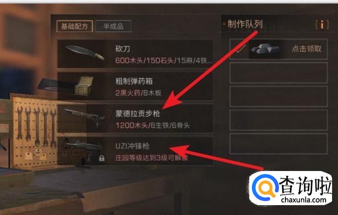Open the 砍刀 recipe row
The height and width of the screenshot is (215, 338).
point(135,54)
